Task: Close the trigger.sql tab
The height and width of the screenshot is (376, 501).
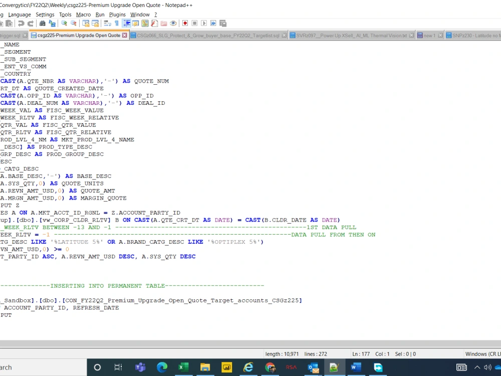Action: (25, 36)
